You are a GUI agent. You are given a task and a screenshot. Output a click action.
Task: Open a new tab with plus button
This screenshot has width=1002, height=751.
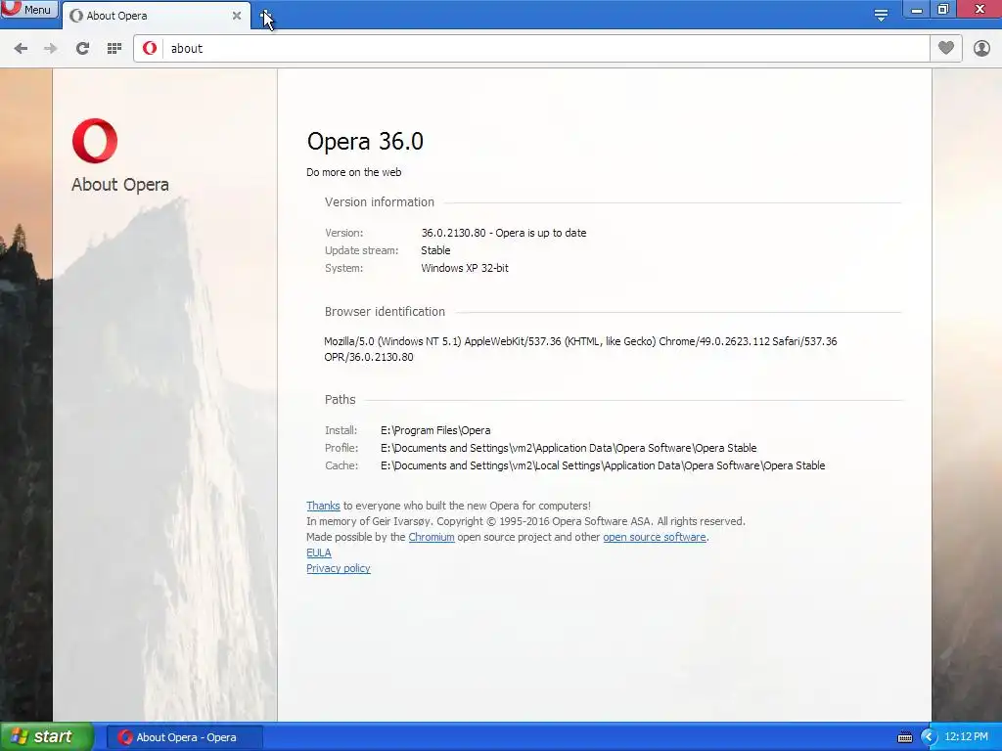coord(266,16)
